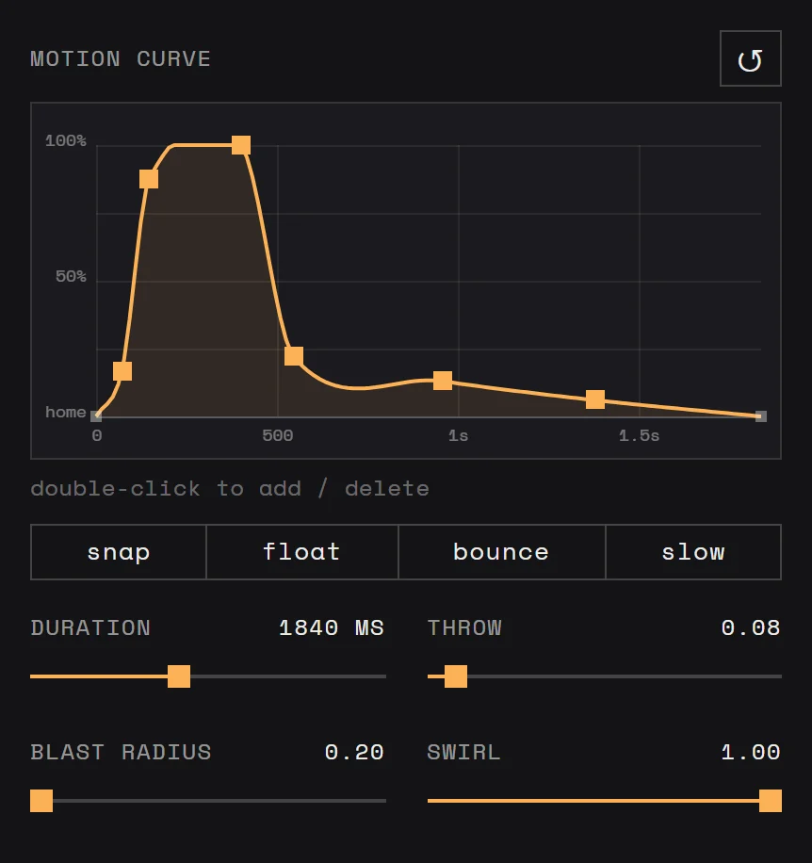The width and height of the screenshot is (812, 863).
Task: Click the Duration slider handle
Action: pyautogui.click(x=179, y=676)
